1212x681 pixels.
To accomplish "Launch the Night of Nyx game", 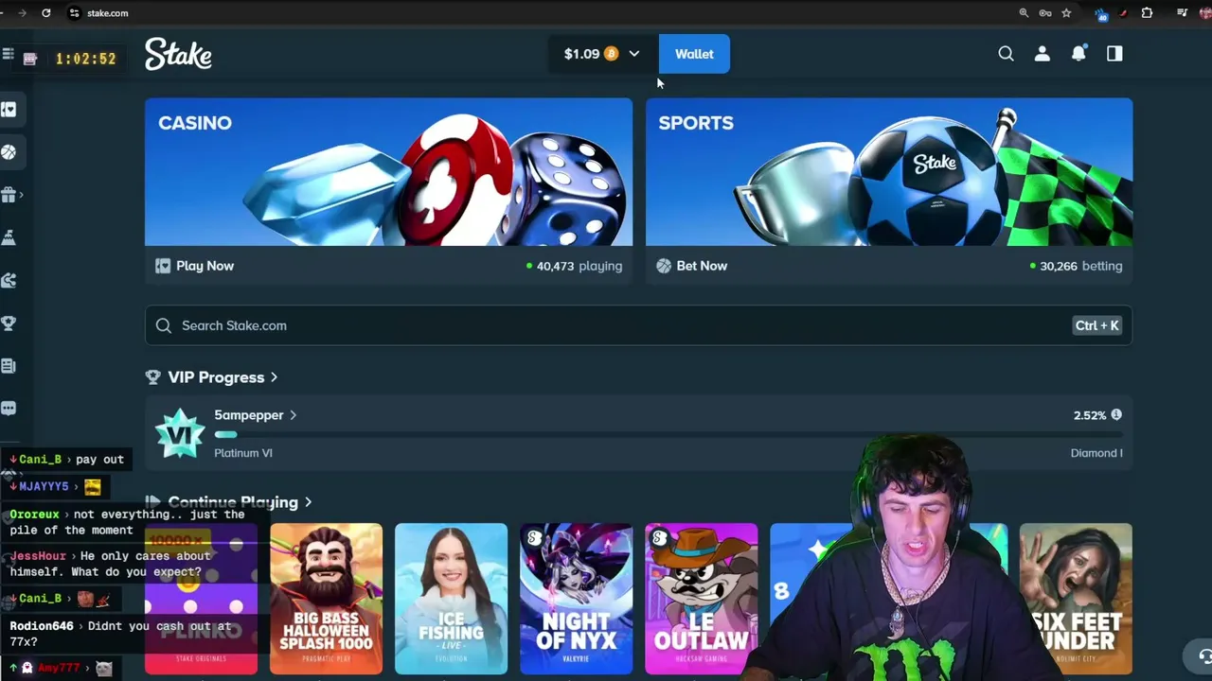I will pyautogui.click(x=576, y=599).
